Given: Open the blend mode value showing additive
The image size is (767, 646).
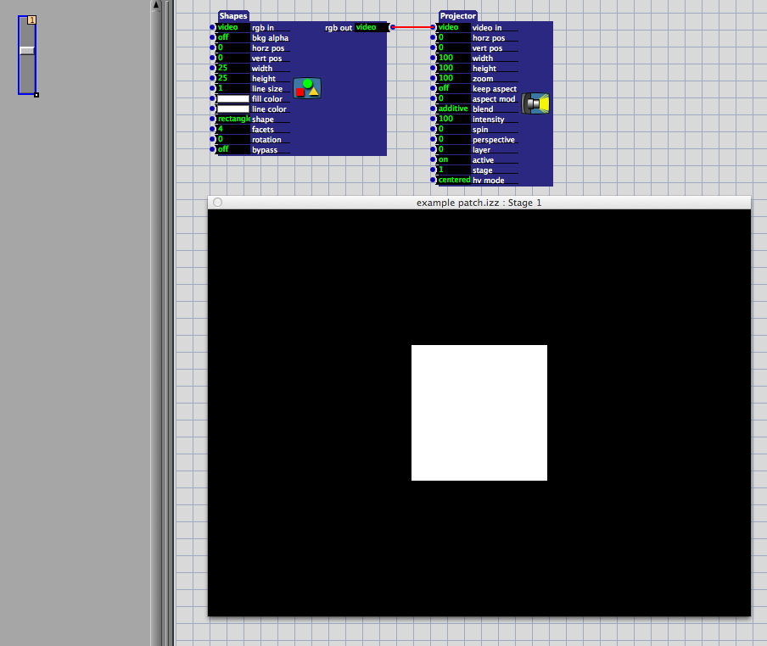Looking at the screenshot, I should [x=454, y=109].
